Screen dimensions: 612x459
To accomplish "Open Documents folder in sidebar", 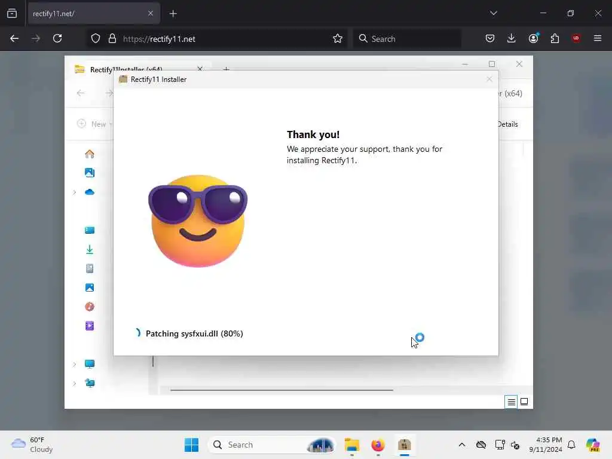I will pyautogui.click(x=90, y=268).
